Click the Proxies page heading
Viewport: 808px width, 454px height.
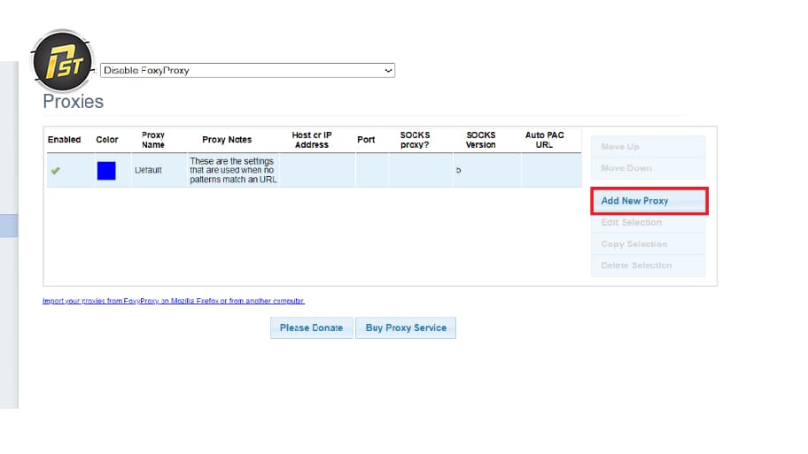click(x=74, y=102)
